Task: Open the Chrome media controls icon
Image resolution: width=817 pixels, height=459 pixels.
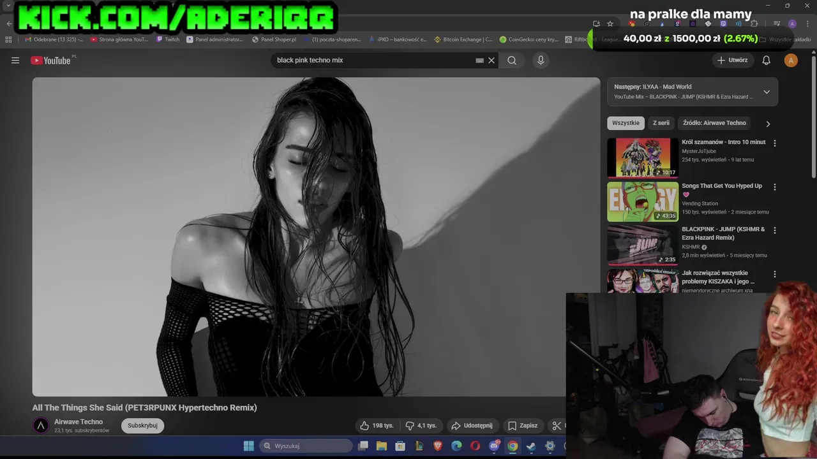Action: pyautogui.click(x=777, y=24)
